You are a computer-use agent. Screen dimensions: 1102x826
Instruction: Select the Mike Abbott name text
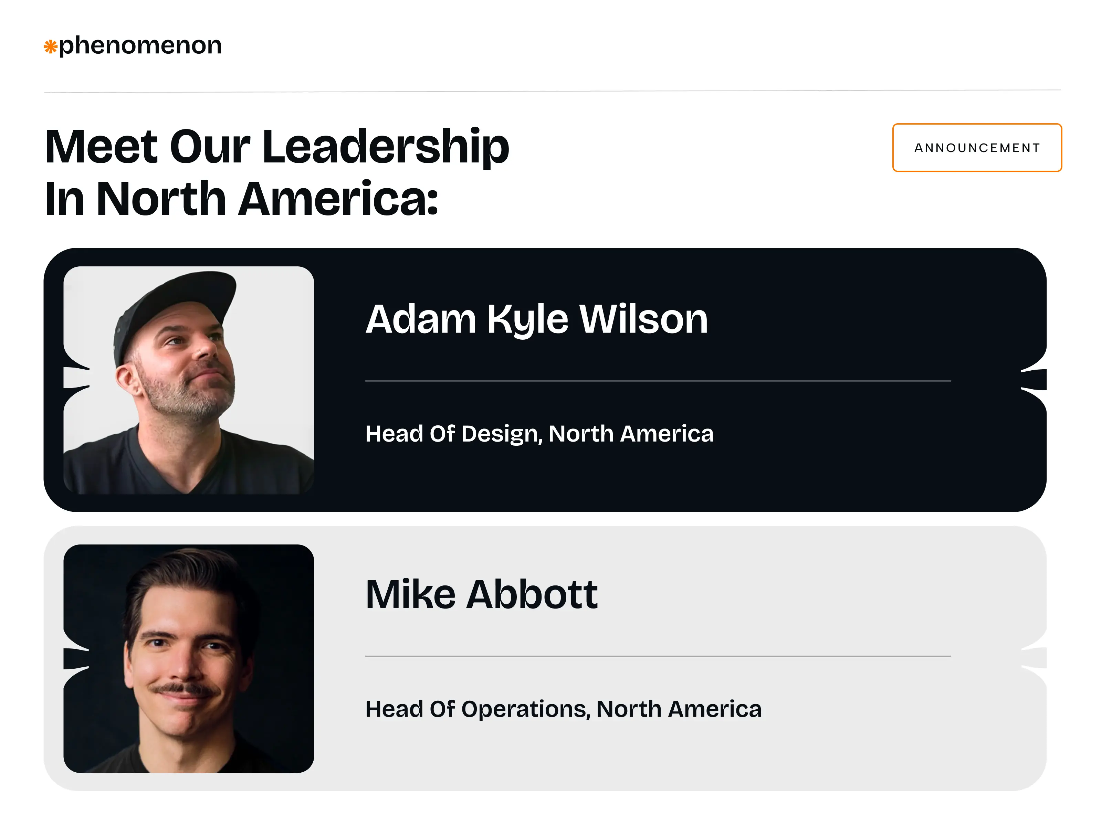tap(481, 594)
